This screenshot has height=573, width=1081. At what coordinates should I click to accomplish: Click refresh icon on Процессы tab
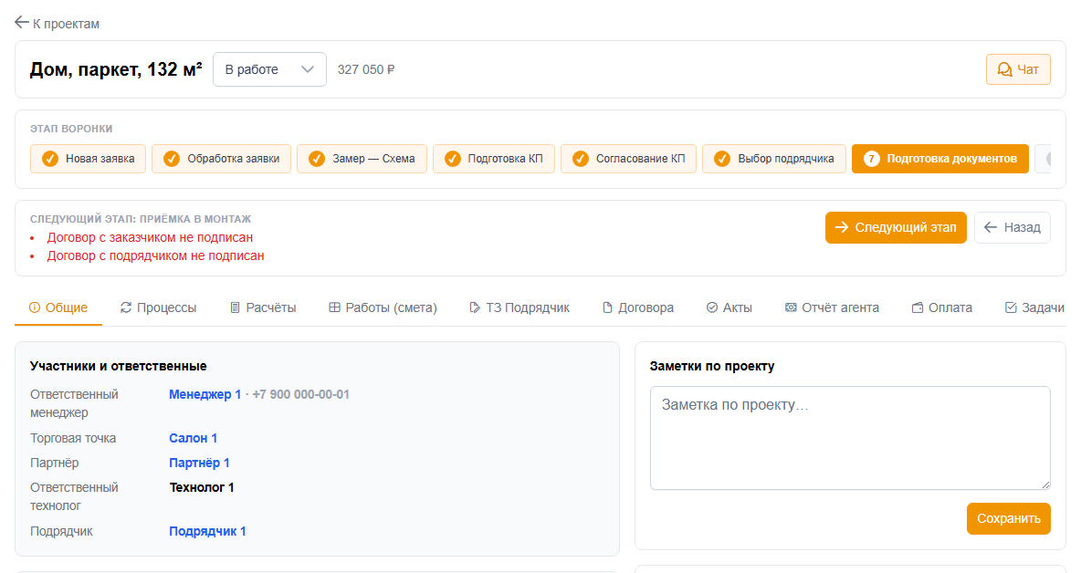click(125, 307)
